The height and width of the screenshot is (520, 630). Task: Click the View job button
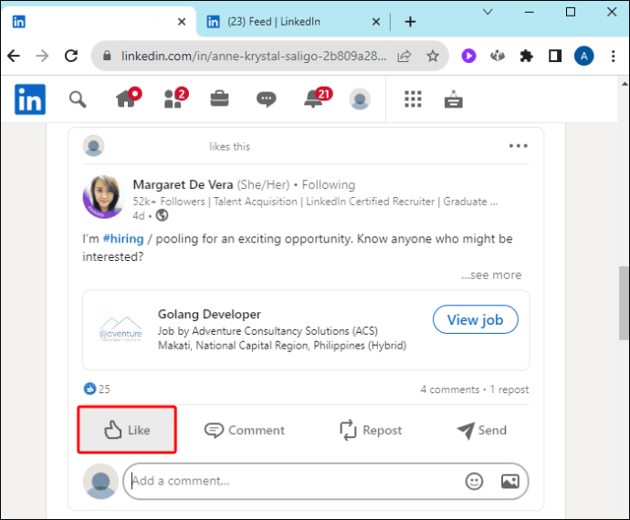(x=476, y=319)
